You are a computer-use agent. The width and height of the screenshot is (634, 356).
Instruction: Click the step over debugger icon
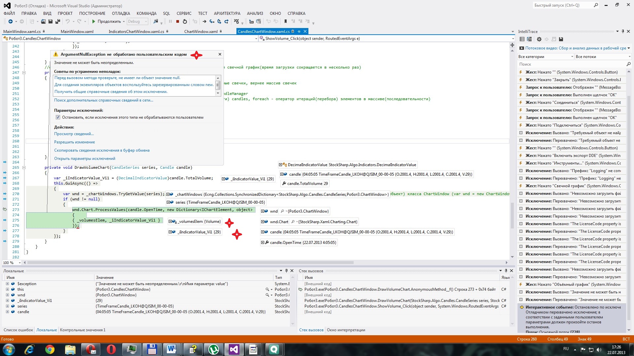point(219,21)
